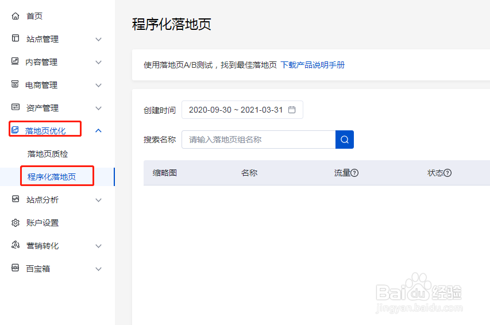Click the 下载产品说明手册 link
Screen dimensions: 490x325
pyautogui.click(x=312, y=65)
